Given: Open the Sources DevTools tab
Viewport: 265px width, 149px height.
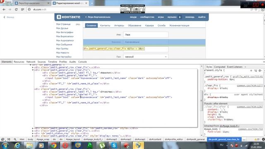Looking at the screenshot, I should click(41, 62).
